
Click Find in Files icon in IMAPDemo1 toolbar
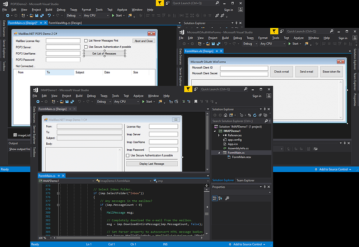click(x=160, y=102)
